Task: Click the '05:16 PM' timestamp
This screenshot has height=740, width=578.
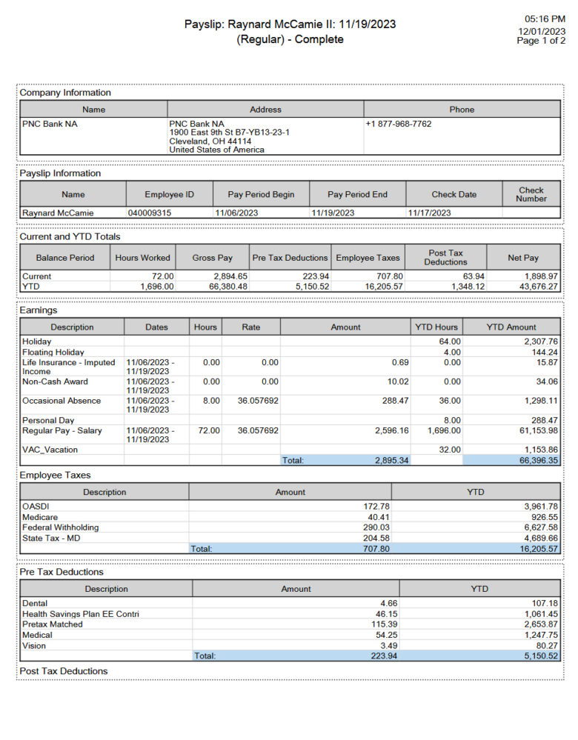Action: tap(545, 19)
